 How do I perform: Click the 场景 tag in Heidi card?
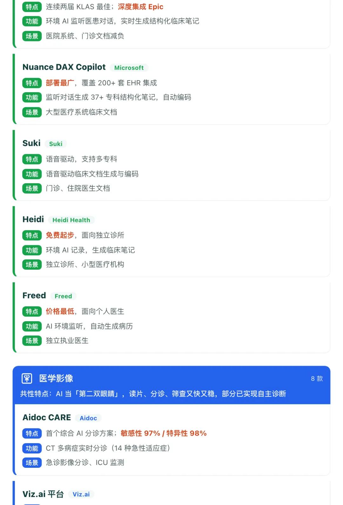[x=32, y=265]
